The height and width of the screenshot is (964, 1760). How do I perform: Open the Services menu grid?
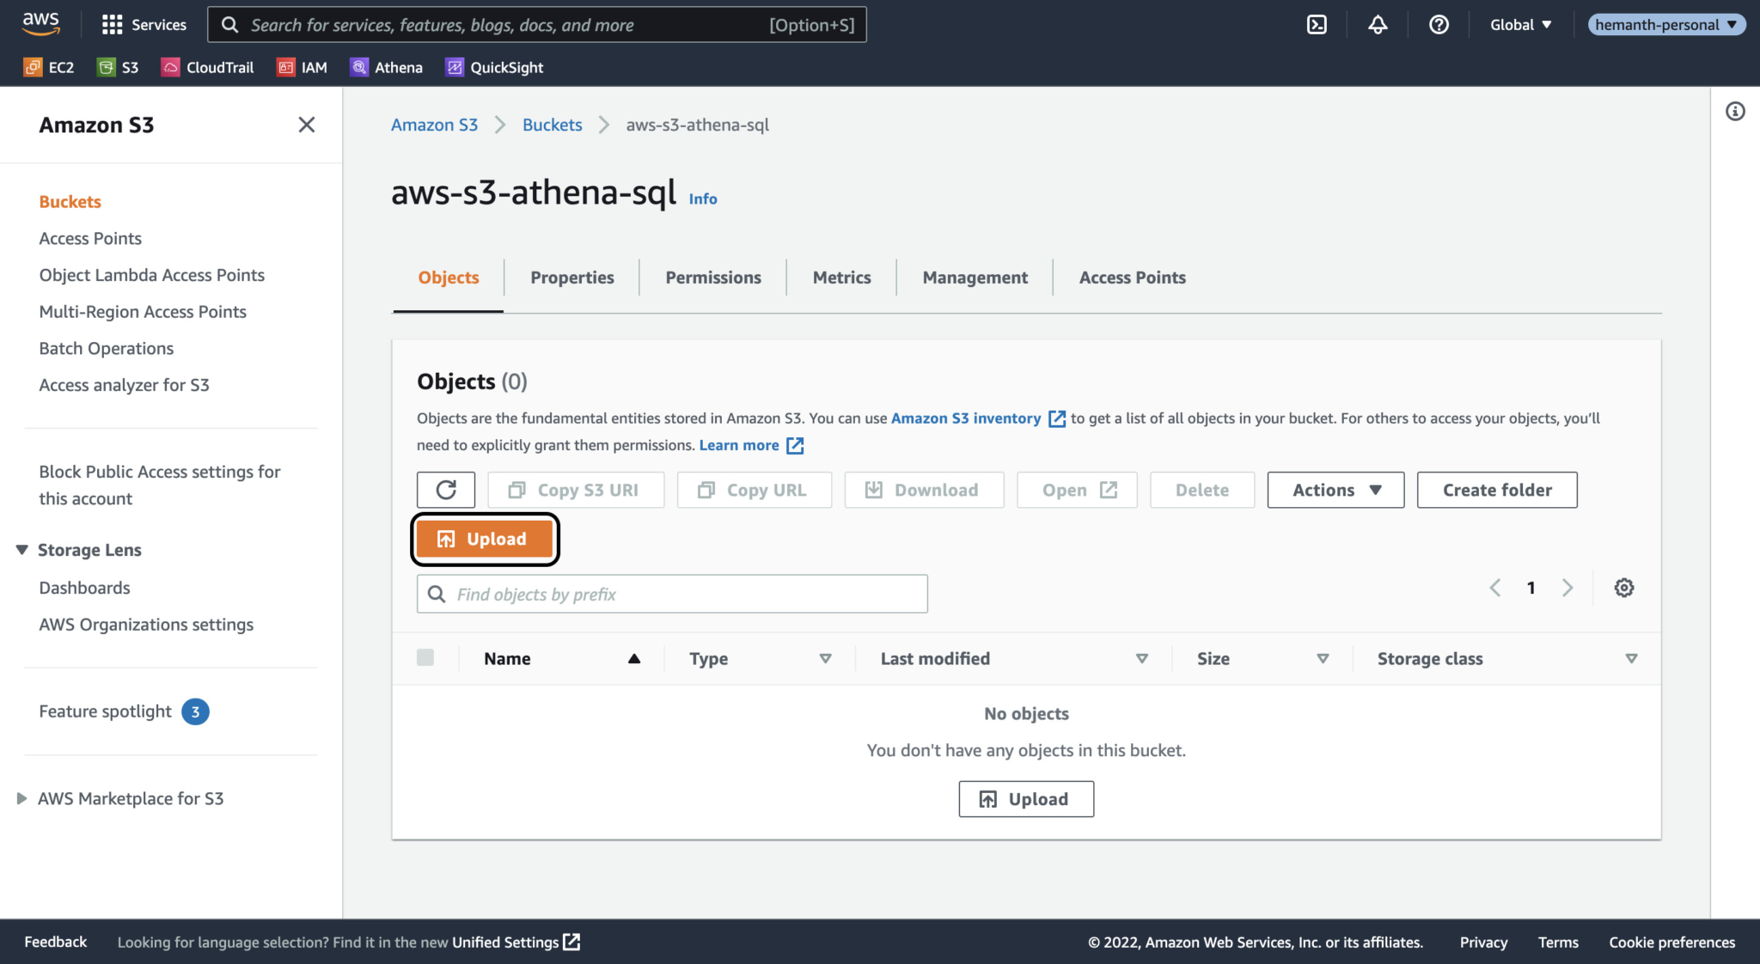click(112, 24)
